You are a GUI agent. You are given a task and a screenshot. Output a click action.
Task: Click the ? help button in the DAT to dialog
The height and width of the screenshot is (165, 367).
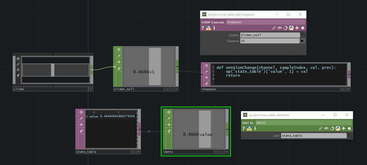[243, 128]
